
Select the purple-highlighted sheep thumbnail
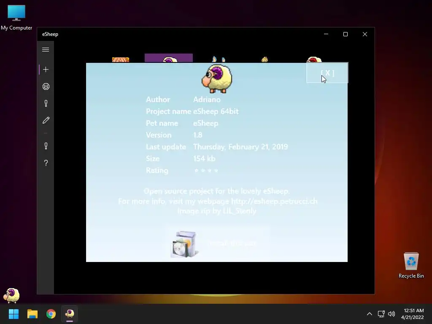[169, 58]
